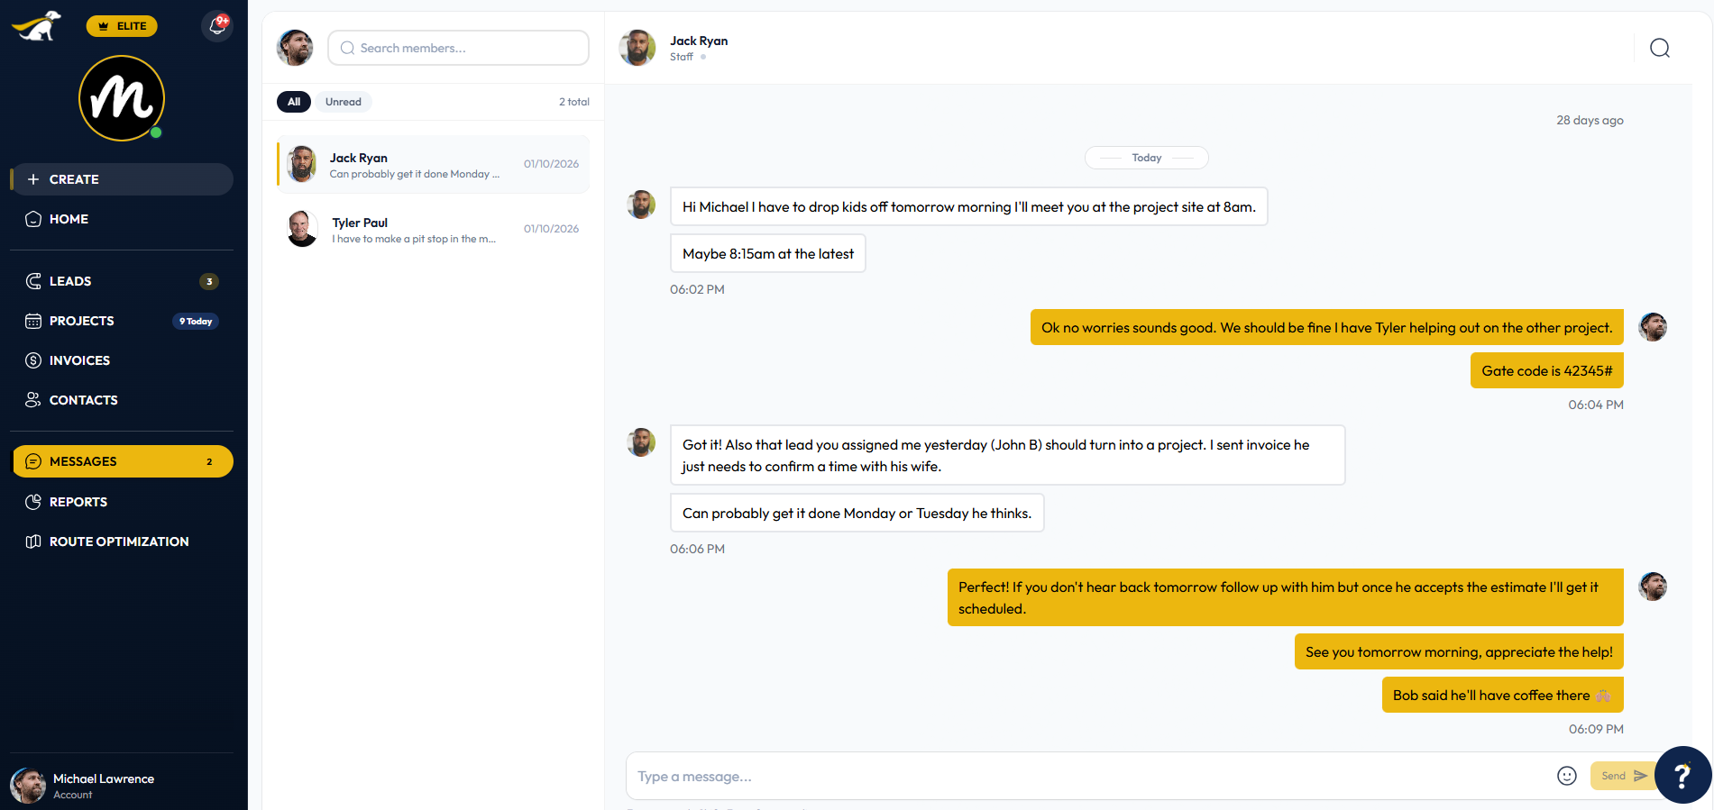The image size is (1714, 810).
Task: Search within the conversation magnifier icon
Action: (1660, 48)
